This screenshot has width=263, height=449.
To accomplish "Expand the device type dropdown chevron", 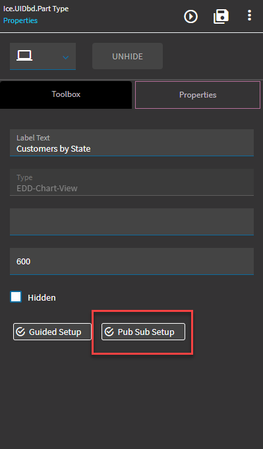I will tap(65, 57).
